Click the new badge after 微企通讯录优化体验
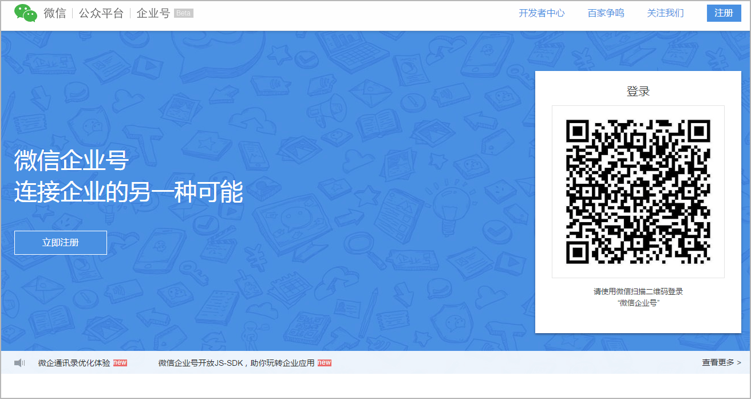Screen dimensions: 751x399 (x=120, y=363)
